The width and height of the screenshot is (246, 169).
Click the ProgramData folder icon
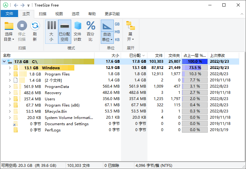[16, 86]
